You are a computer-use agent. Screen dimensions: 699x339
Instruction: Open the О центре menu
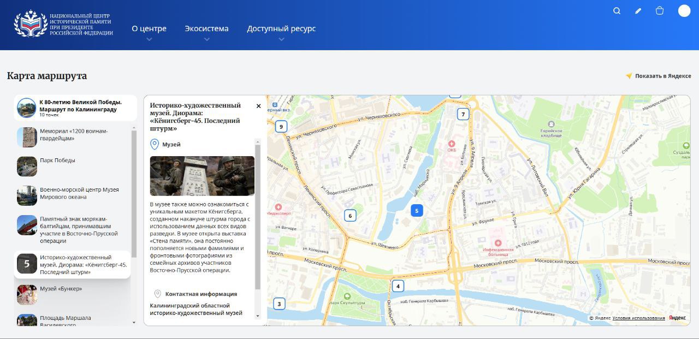coord(149,28)
